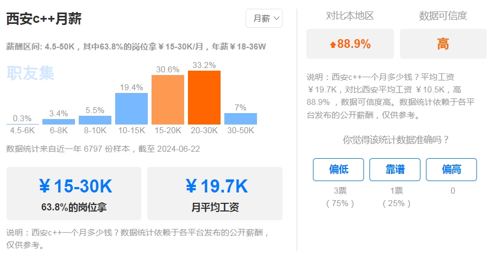
Task: Vote 偏低 on data accuracy
Action: click(x=338, y=170)
